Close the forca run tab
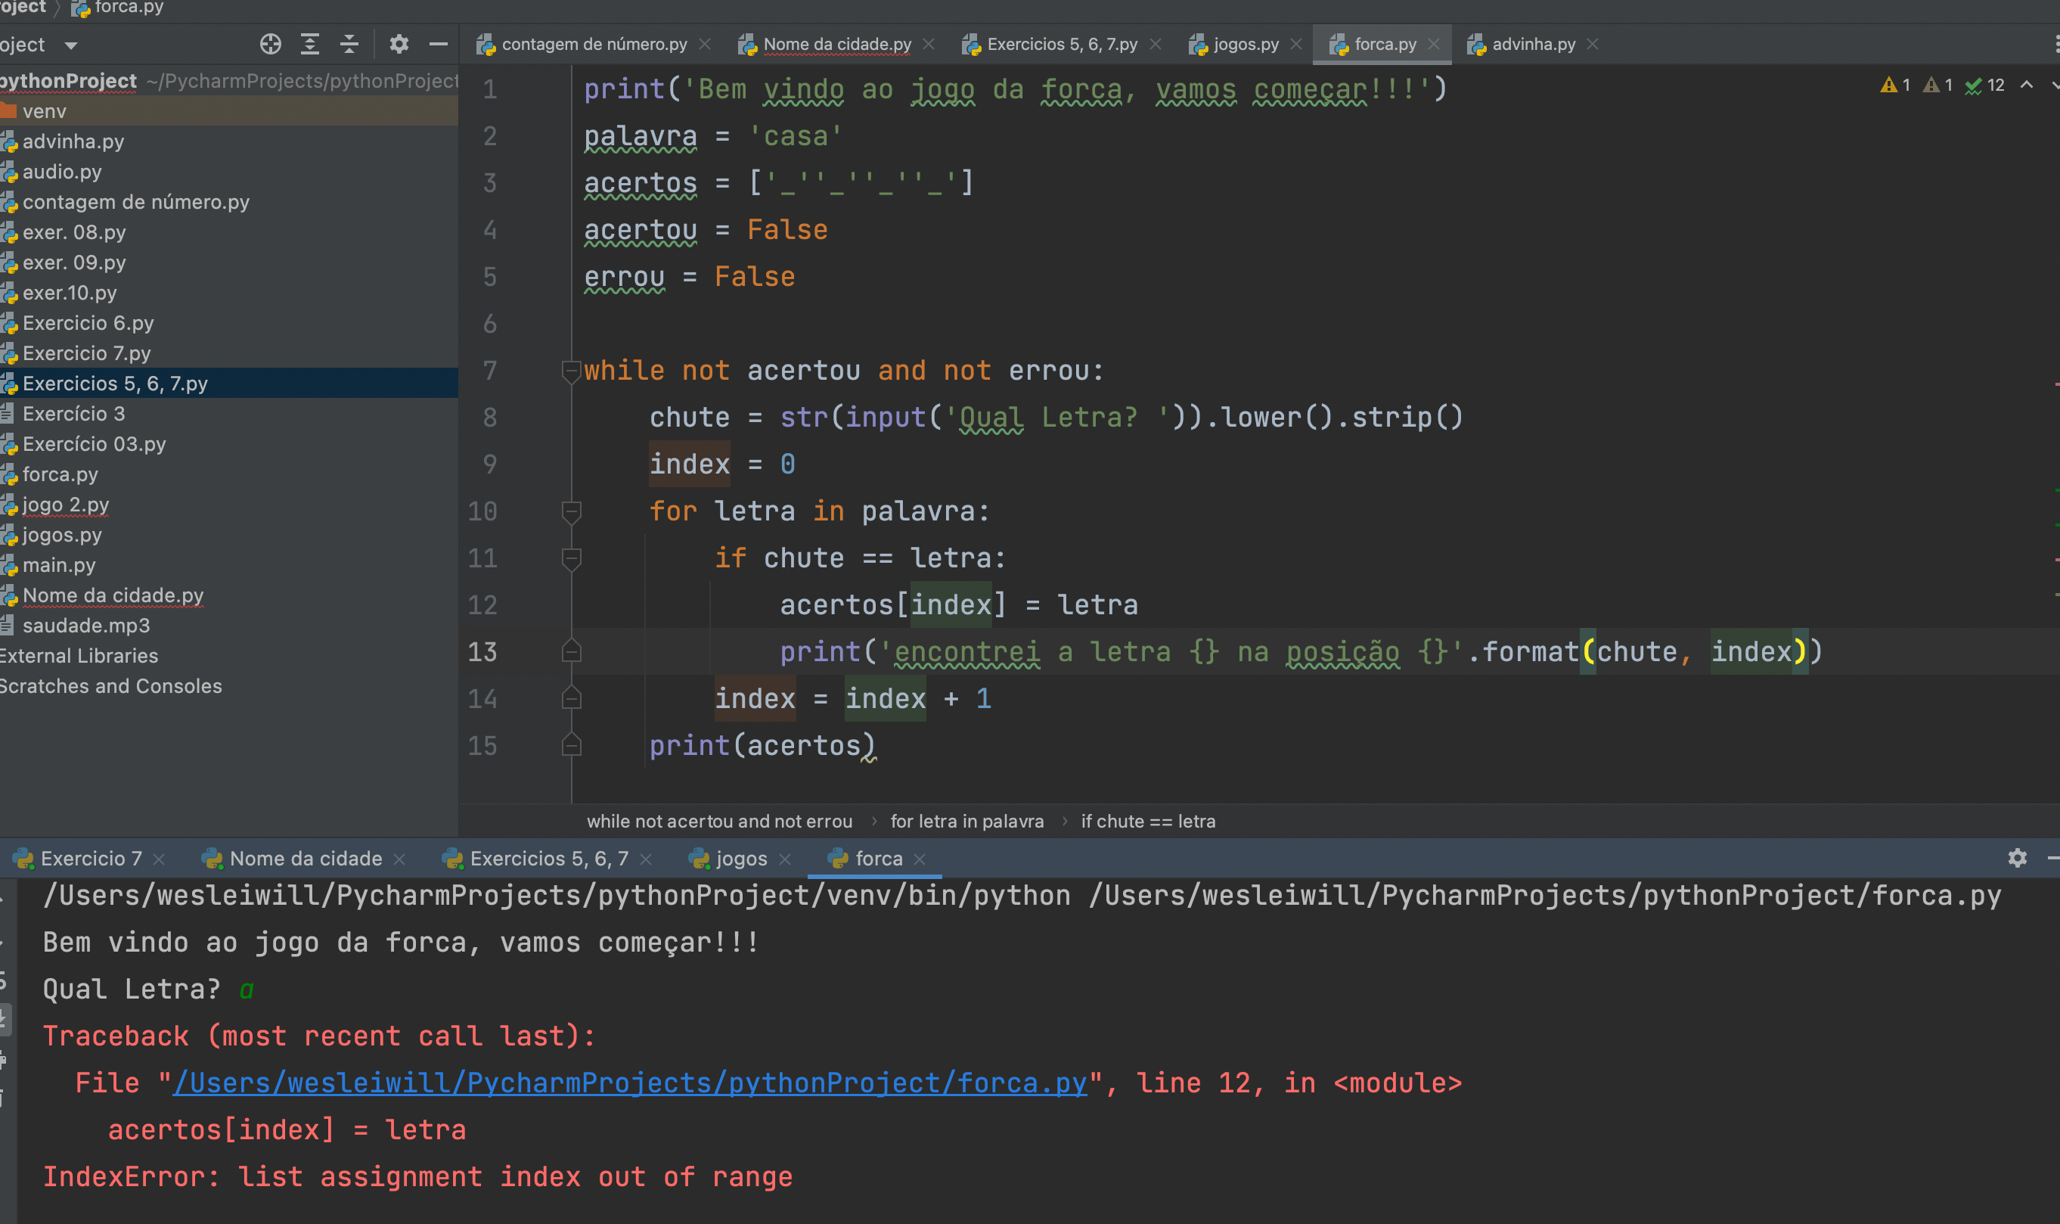Image resolution: width=2060 pixels, height=1224 pixels. (x=920, y=859)
